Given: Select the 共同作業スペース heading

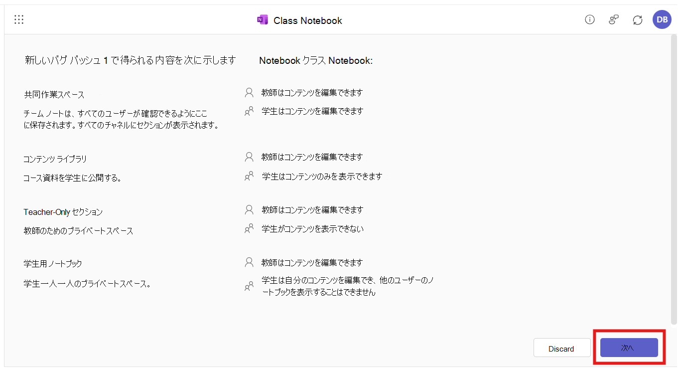Looking at the screenshot, I should 54,95.
